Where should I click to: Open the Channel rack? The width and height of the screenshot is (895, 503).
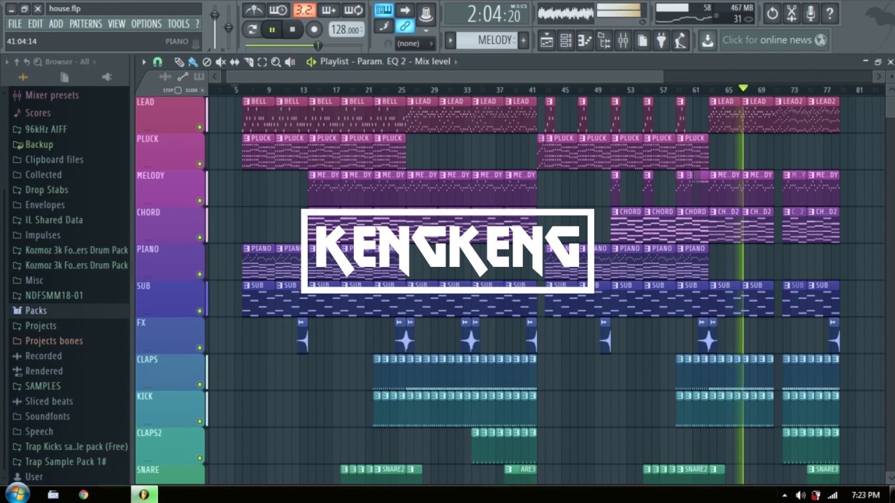click(x=566, y=41)
